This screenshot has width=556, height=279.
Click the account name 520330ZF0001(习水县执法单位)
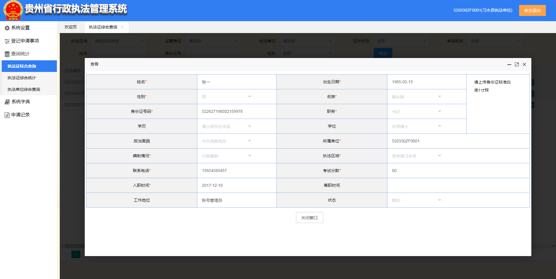pos(483,10)
